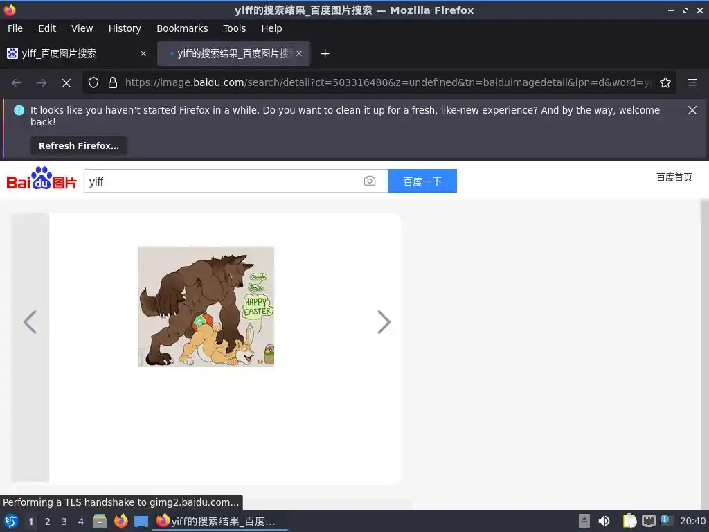This screenshot has width=709, height=532.
Task: Launch the file manager from the taskbar
Action: click(x=100, y=521)
